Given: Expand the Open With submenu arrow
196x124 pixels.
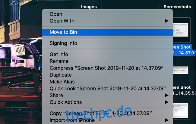Looking at the screenshot, I should click(167, 21).
